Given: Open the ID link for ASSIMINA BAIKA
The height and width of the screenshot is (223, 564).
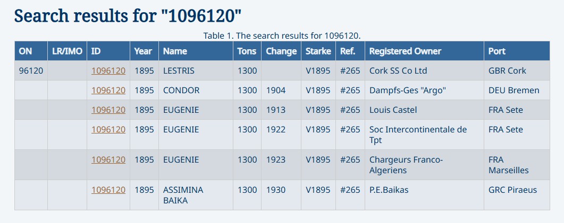Looking at the screenshot, I should [108, 190].
